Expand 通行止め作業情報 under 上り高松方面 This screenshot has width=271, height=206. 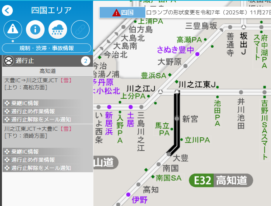pos(48,111)
